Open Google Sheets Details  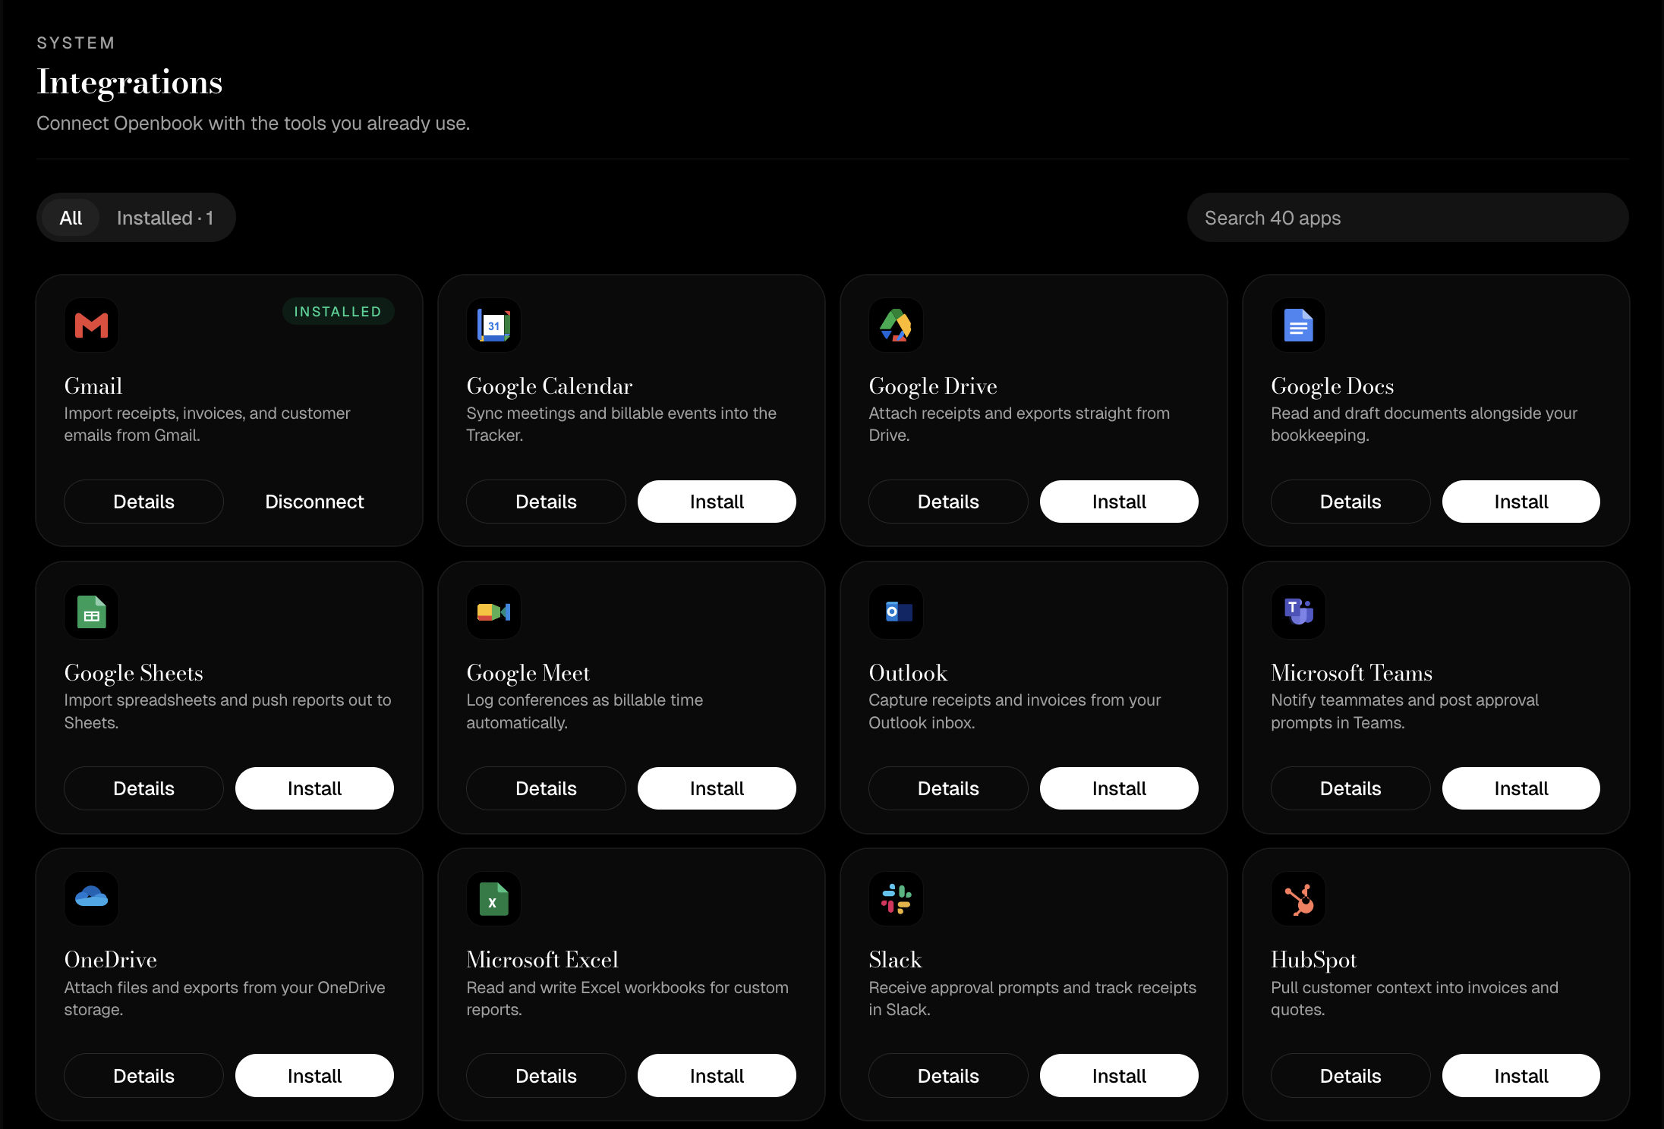pos(143,788)
